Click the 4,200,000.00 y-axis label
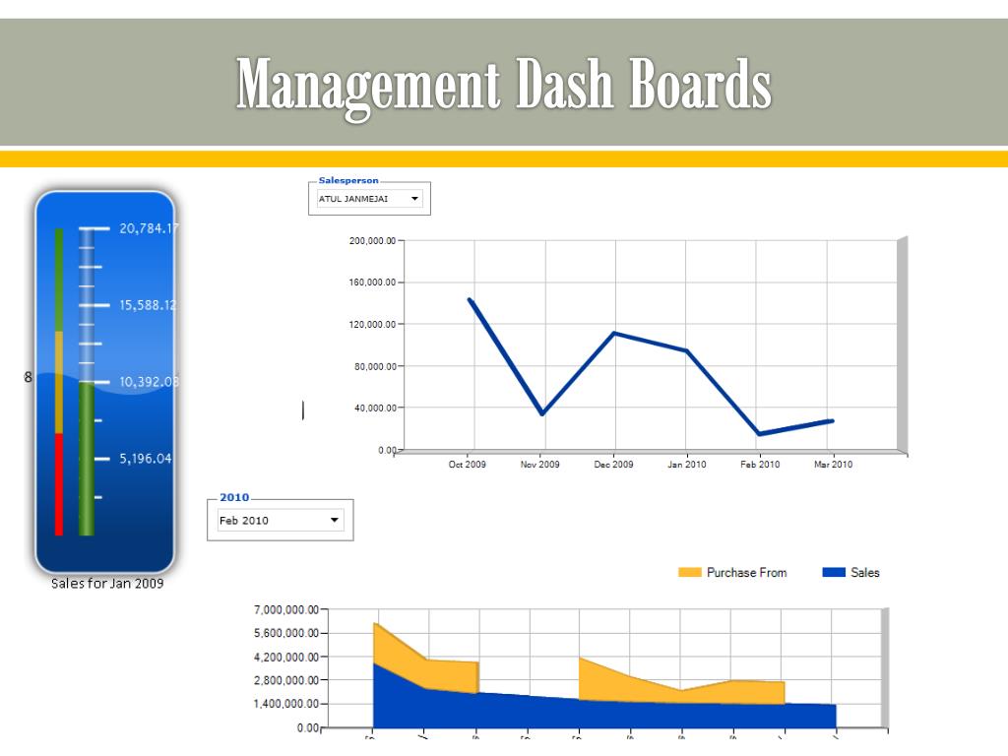 coord(286,657)
